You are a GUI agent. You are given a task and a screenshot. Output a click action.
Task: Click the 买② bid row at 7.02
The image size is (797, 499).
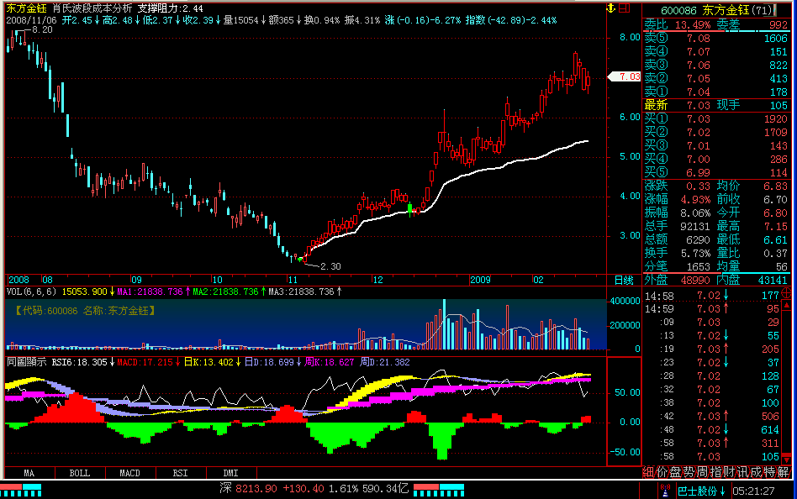pyautogui.click(x=716, y=132)
